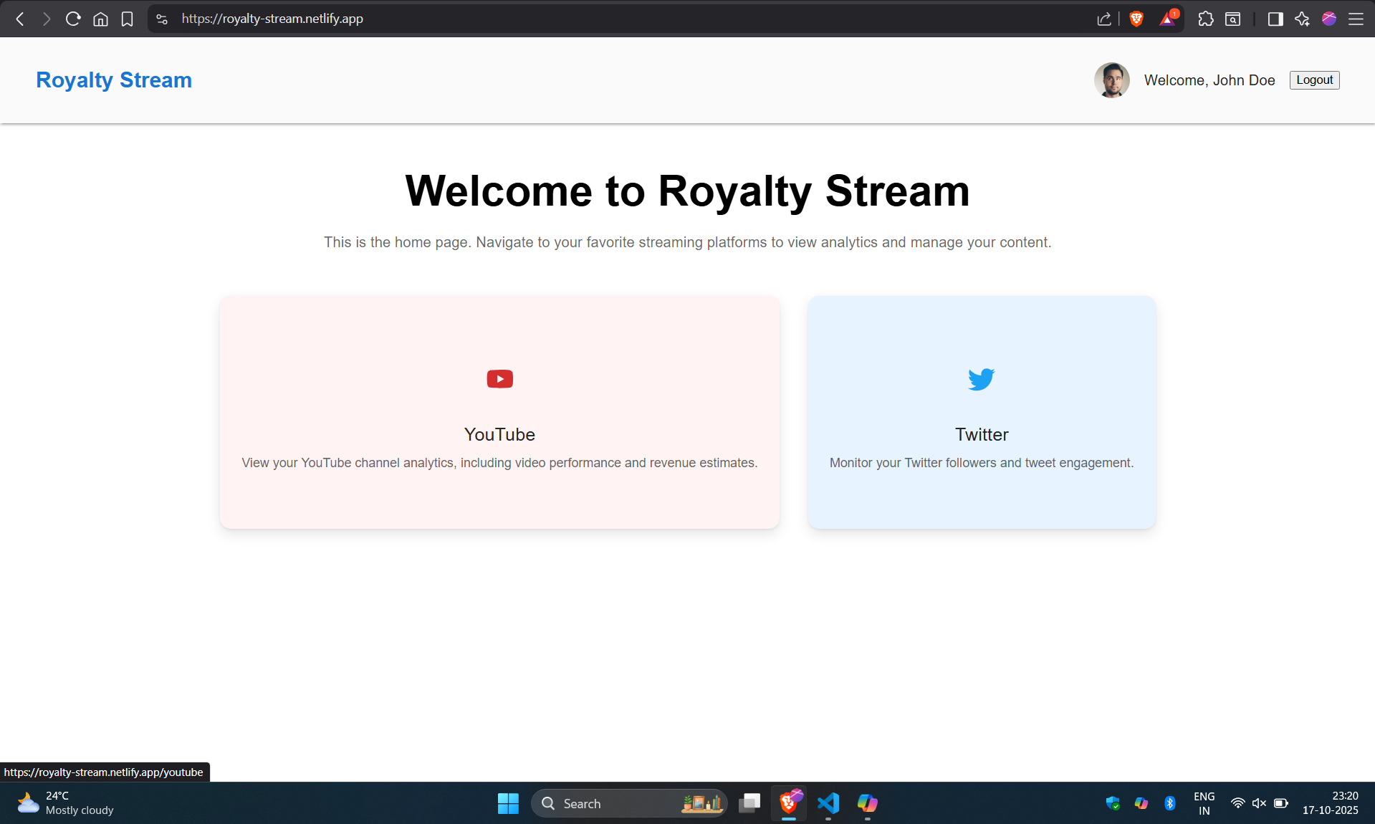Click the Copilot icon in system tray
This screenshot has height=824, width=1375.
[1141, 803]
